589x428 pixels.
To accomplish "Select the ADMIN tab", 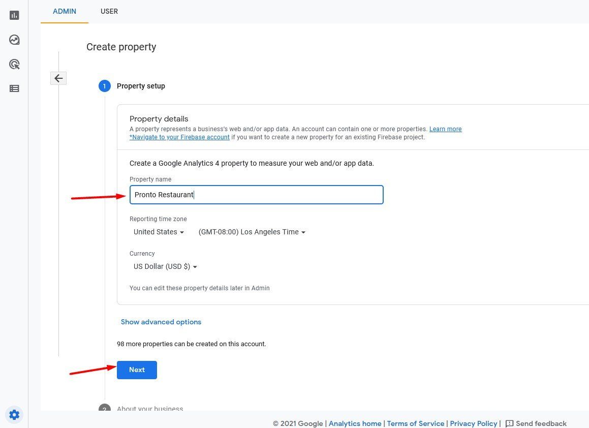I will click(65, 11).
